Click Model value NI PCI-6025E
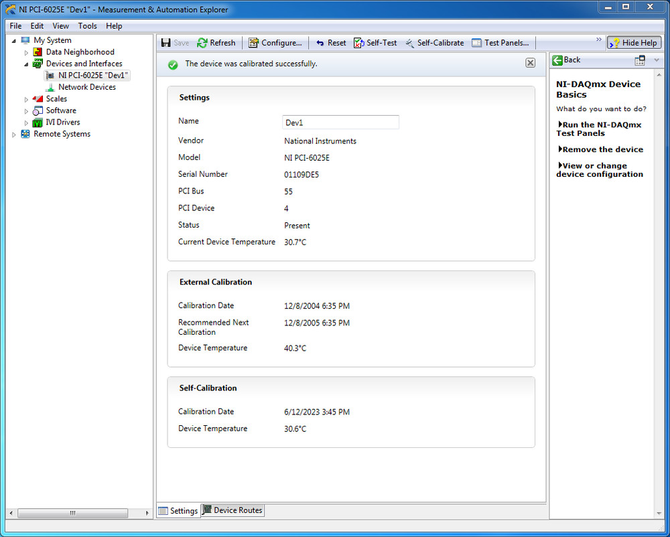 [307, 158]
